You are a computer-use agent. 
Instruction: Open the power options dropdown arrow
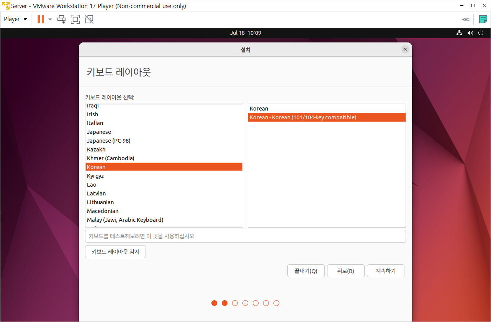click(50, 19)
